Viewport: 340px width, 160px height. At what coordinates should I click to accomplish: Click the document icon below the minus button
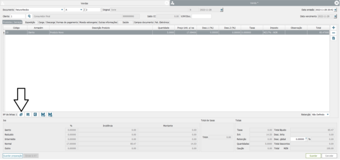pyautogui.click(x=334, y=38)
